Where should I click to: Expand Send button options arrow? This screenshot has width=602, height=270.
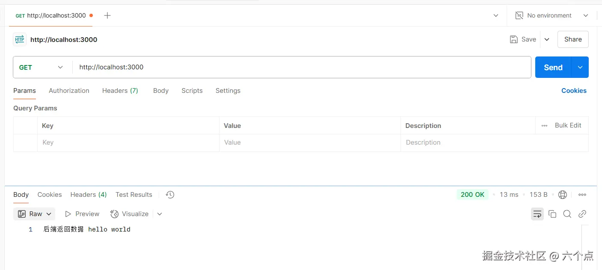(x=580, y=67)
